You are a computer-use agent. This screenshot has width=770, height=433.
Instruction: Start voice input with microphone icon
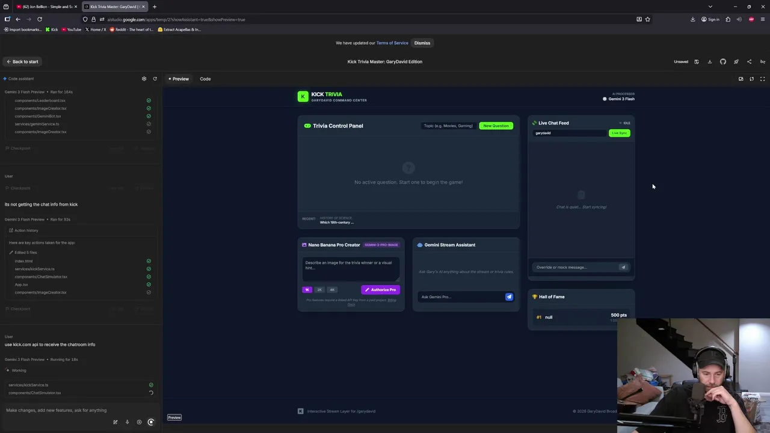pos(127,422)
